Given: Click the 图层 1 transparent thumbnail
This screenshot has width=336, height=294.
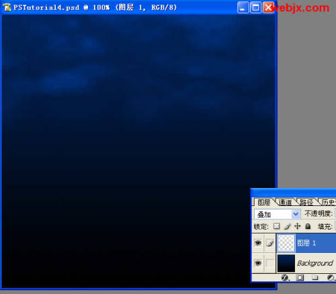Looking at the screenshot, I should 286,243.
